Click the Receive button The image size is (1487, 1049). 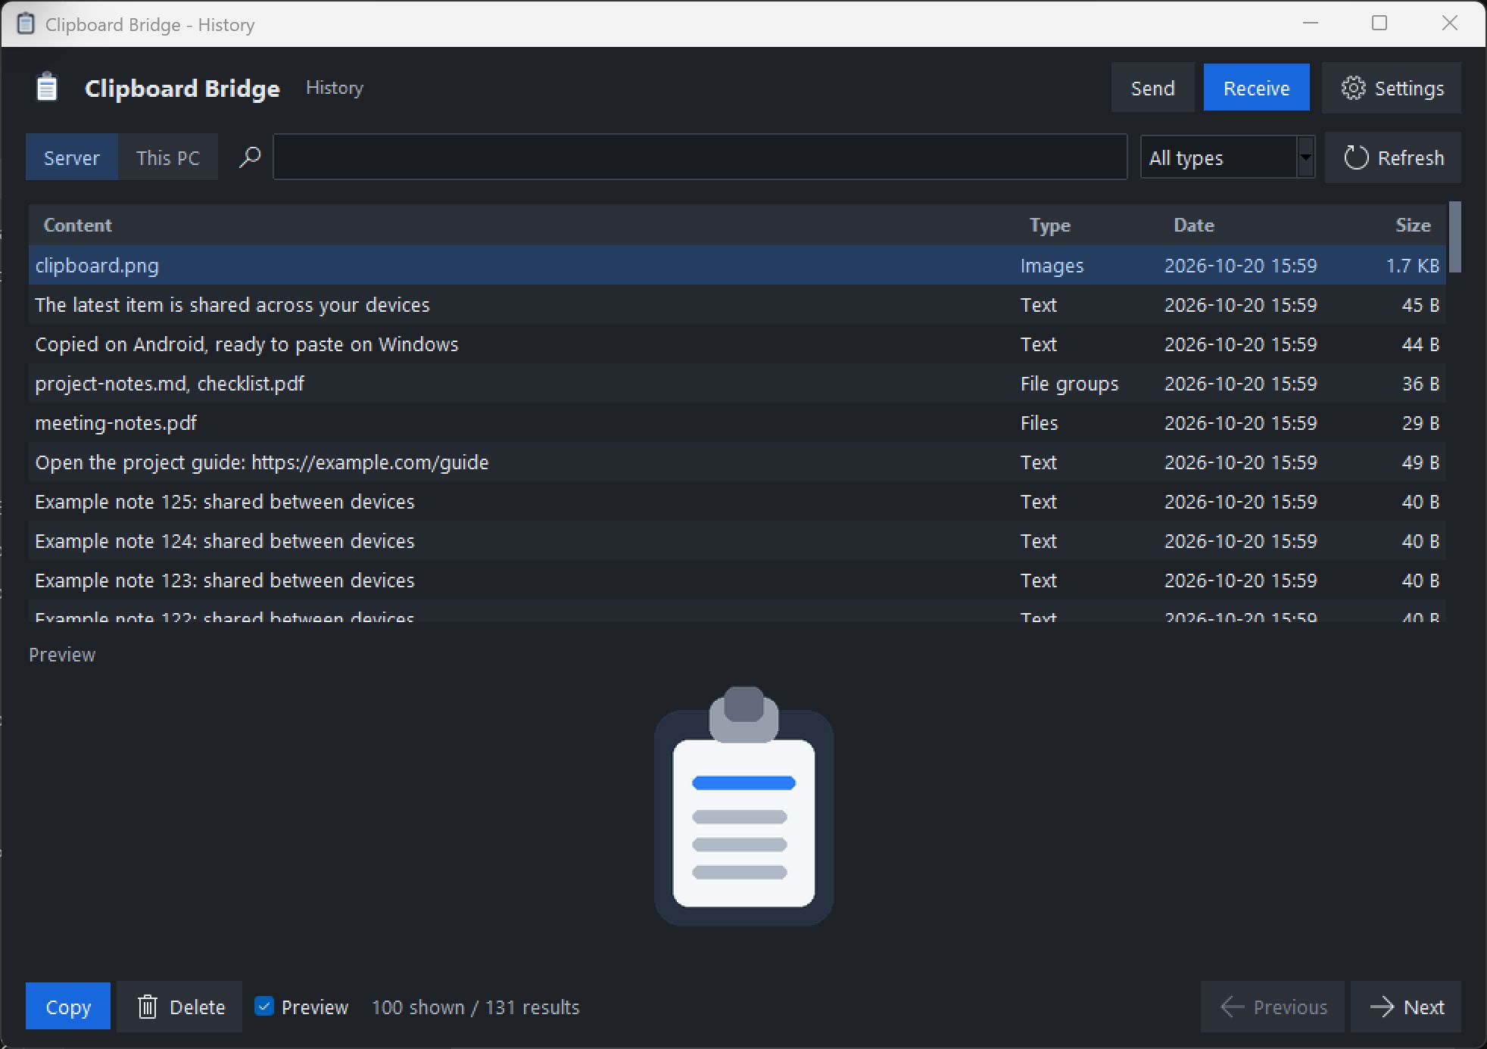1256,88
